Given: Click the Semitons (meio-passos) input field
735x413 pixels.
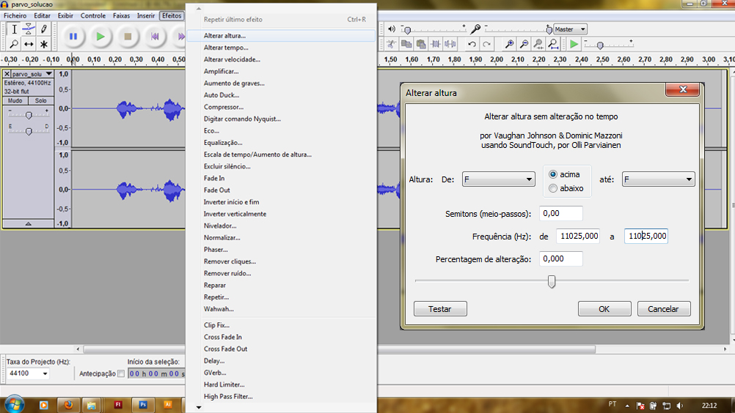Looking at the screenshot, I should pos(560,213).
